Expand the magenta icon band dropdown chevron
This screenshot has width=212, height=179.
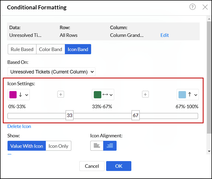[x=27, y=95]
